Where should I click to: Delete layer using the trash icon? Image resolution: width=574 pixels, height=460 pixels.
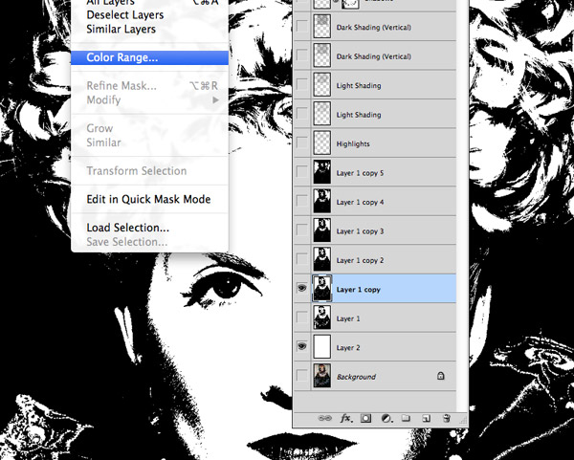446,418
